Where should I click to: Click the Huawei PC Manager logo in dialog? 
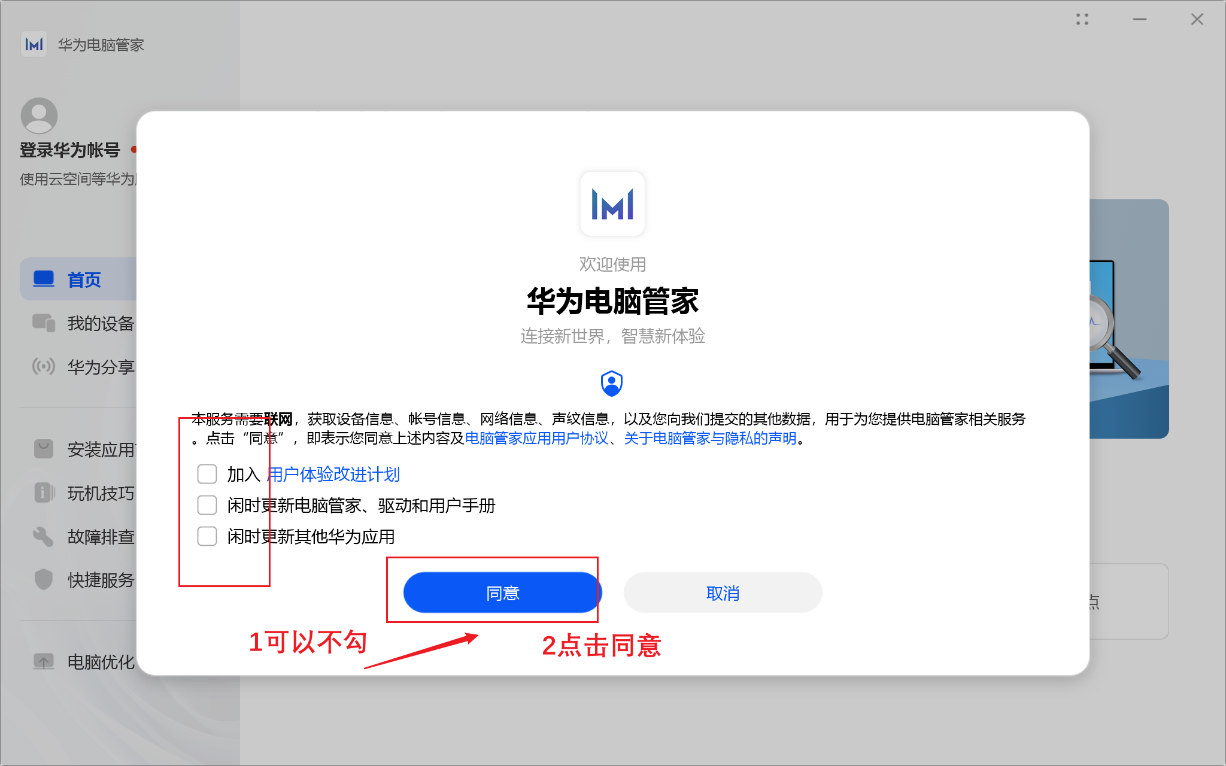612,203
